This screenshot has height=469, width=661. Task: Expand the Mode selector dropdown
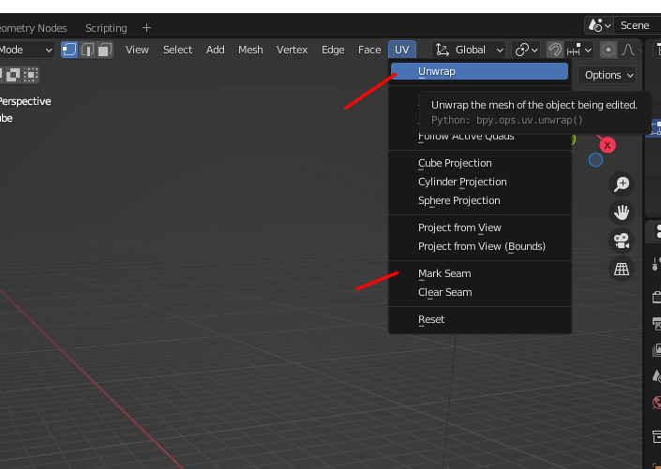pos(26,50)
